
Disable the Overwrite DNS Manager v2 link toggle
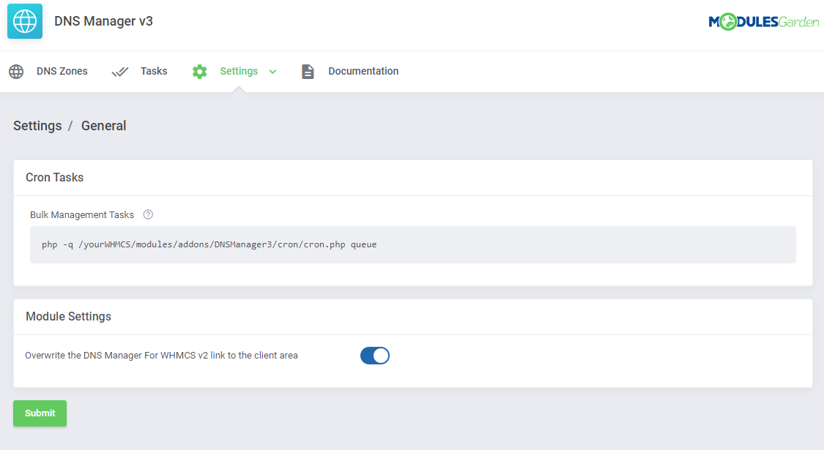pyautogui.click(x=375, y=356)
